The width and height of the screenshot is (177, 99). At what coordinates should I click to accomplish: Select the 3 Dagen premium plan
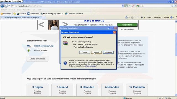click(38, 90)
